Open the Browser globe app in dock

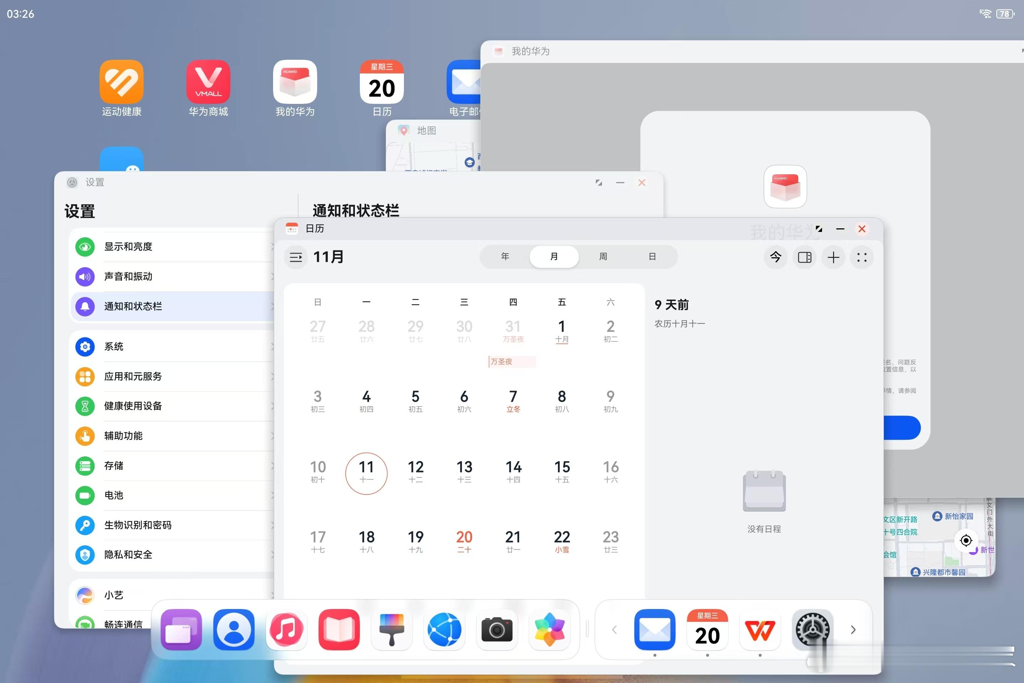(x=444, y=629)
